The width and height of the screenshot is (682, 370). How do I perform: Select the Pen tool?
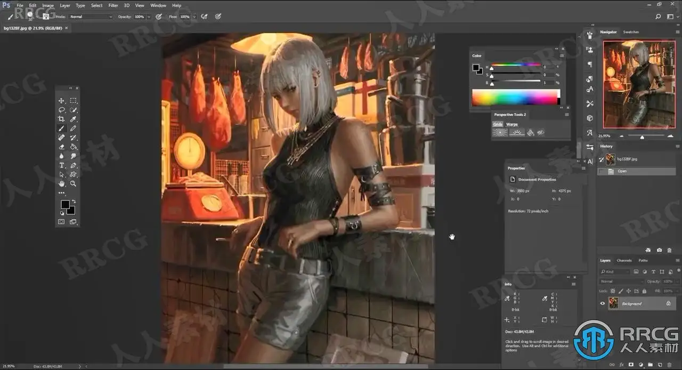point(73,165)
